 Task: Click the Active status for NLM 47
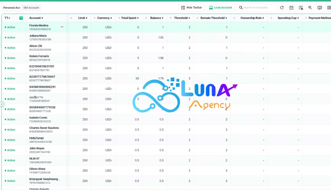click(10, 160)
